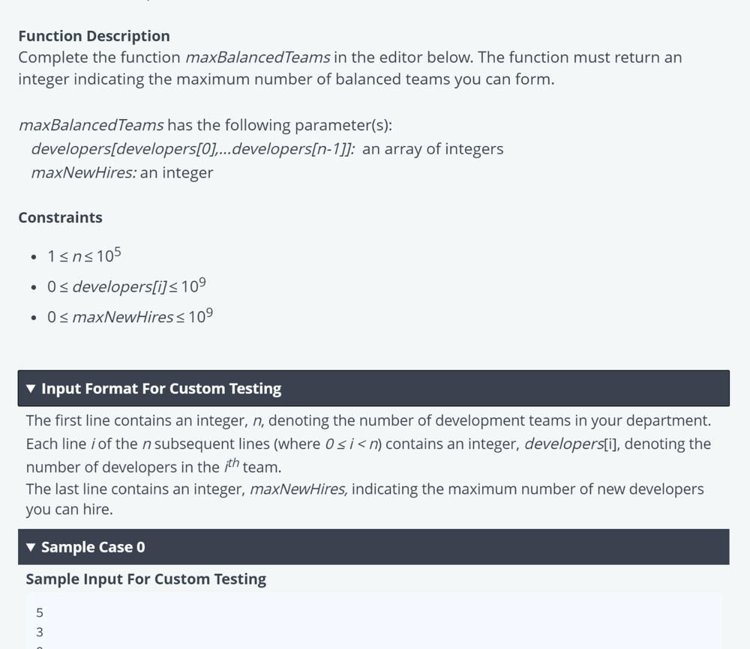
Task: Click the Input Format For Custom Testing header title
Action: 161,389
